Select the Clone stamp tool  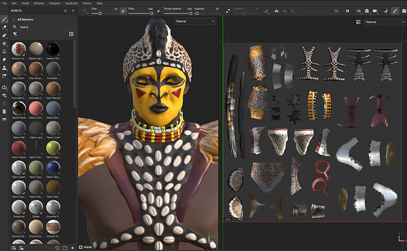click(x=4, y=68)
